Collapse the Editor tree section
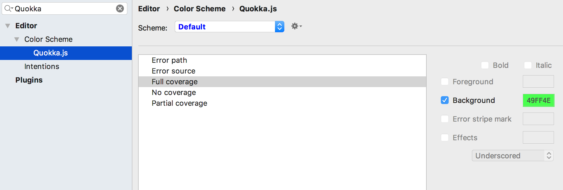Viewport: 563px width, 190px height. 7,25
